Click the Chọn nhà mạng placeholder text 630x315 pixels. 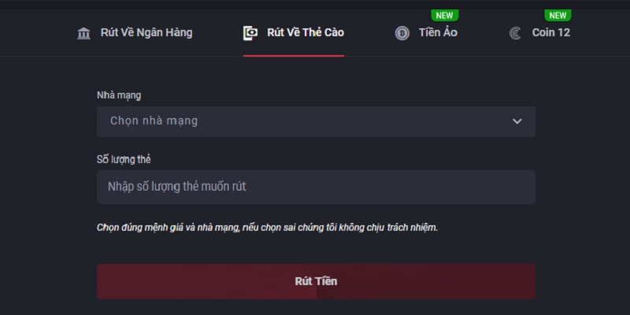click(x=154, y=121)
